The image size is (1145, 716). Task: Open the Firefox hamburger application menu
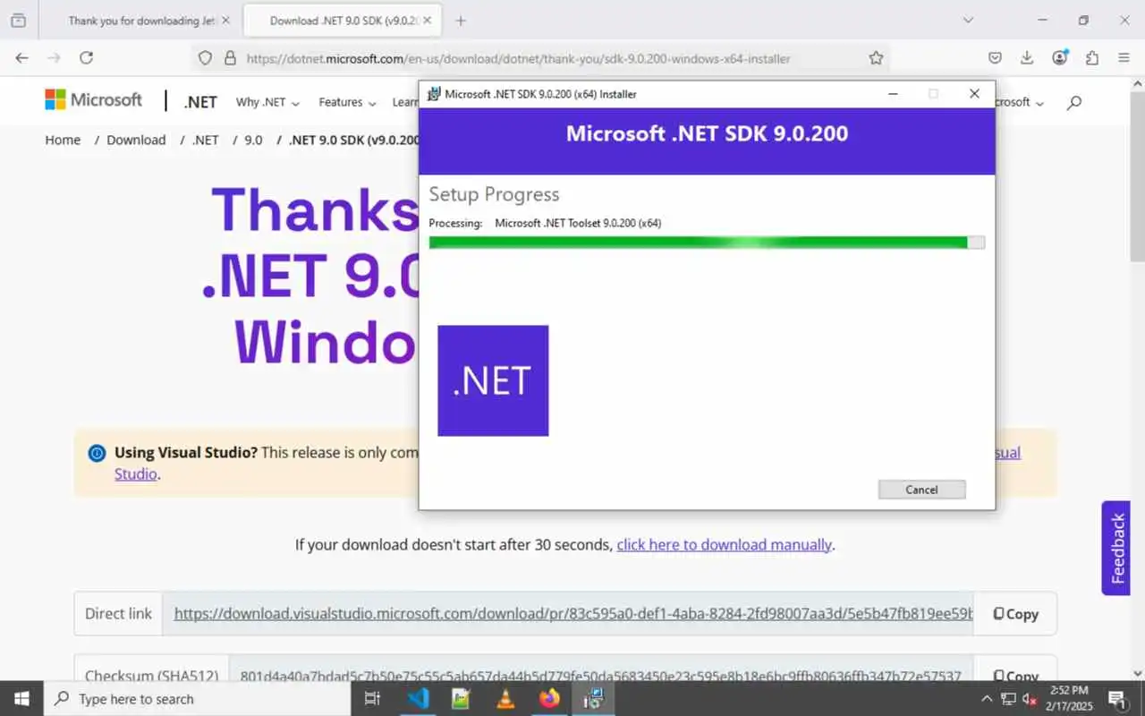[1124, 58]
